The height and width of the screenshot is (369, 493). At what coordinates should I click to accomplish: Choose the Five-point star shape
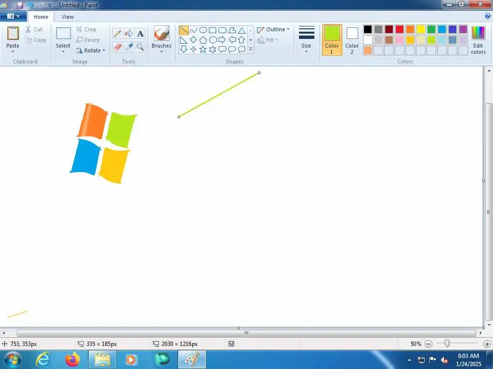[203, 49]
